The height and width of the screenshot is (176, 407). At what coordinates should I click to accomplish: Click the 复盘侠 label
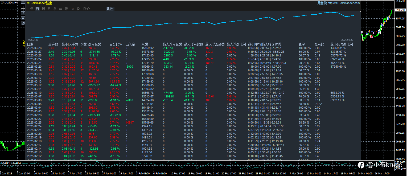click(322, 3)
